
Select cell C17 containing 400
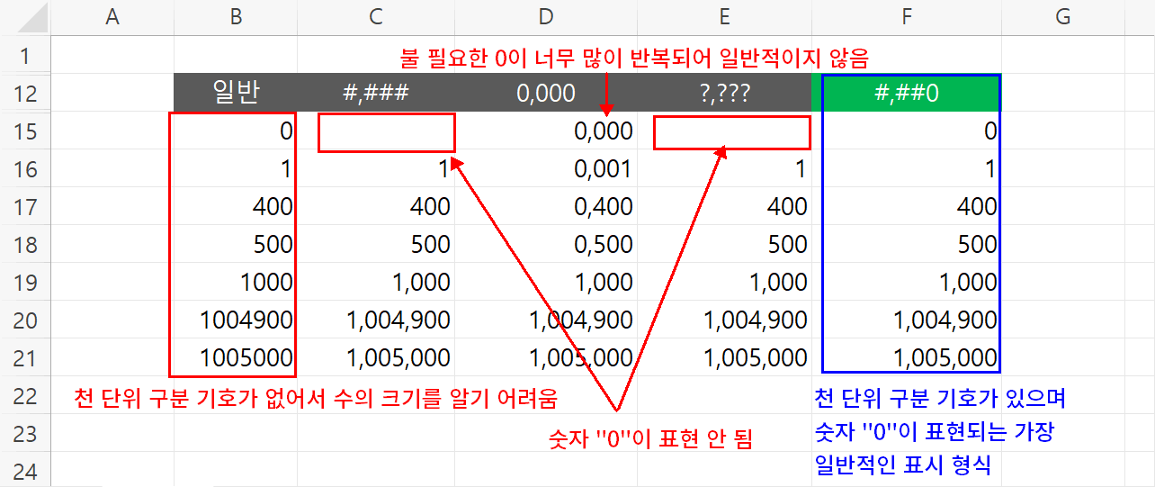coord(376,206)
